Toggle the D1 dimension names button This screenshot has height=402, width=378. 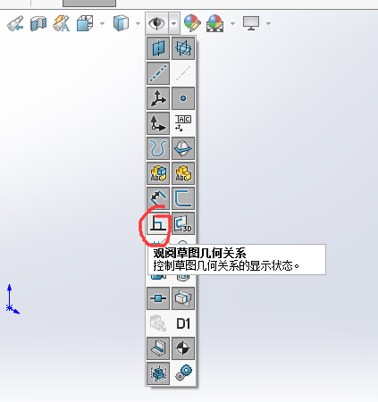[x=183, y=323]
